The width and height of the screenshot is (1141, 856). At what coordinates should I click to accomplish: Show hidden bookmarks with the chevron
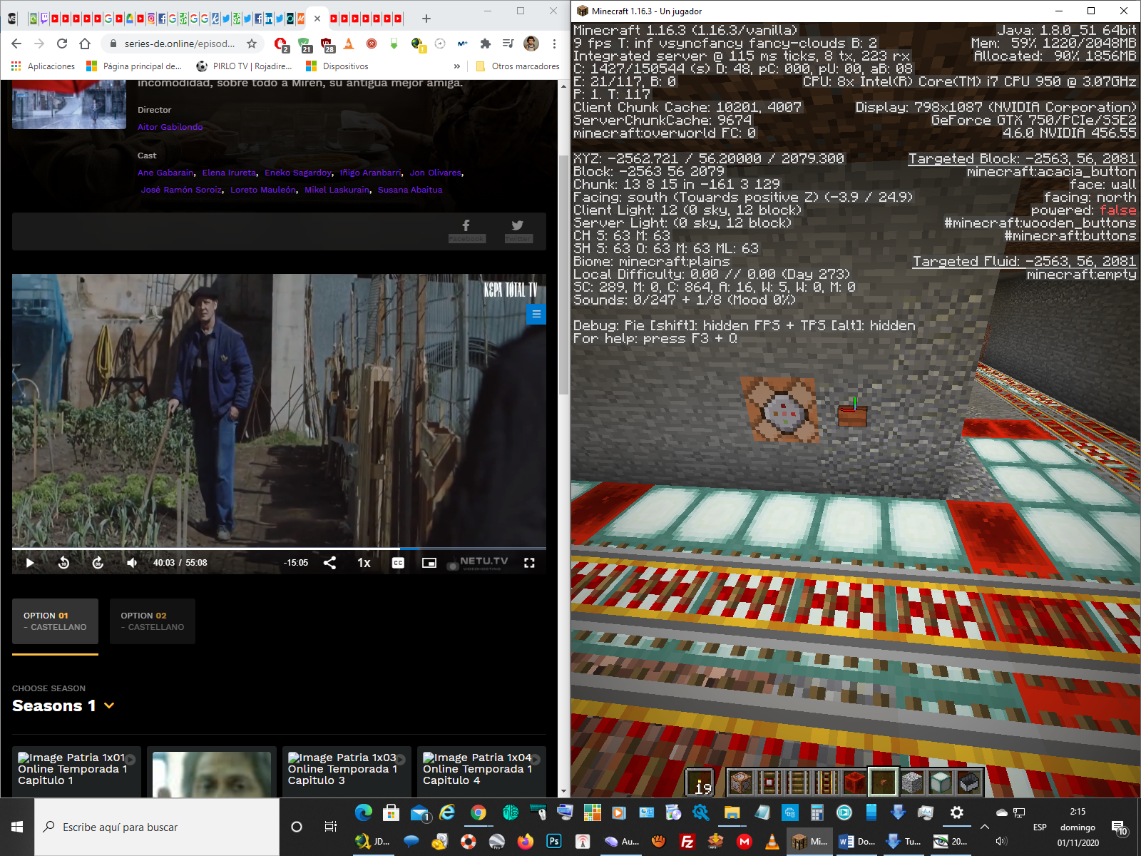456,66
